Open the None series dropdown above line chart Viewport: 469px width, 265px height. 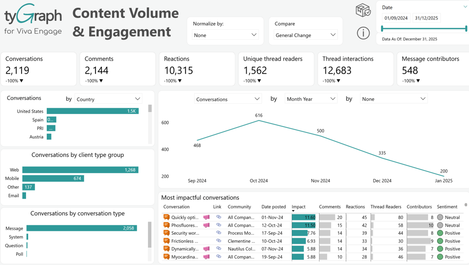394,99
